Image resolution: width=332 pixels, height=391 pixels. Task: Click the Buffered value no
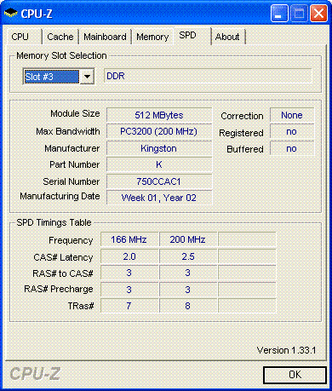point(292,148)
